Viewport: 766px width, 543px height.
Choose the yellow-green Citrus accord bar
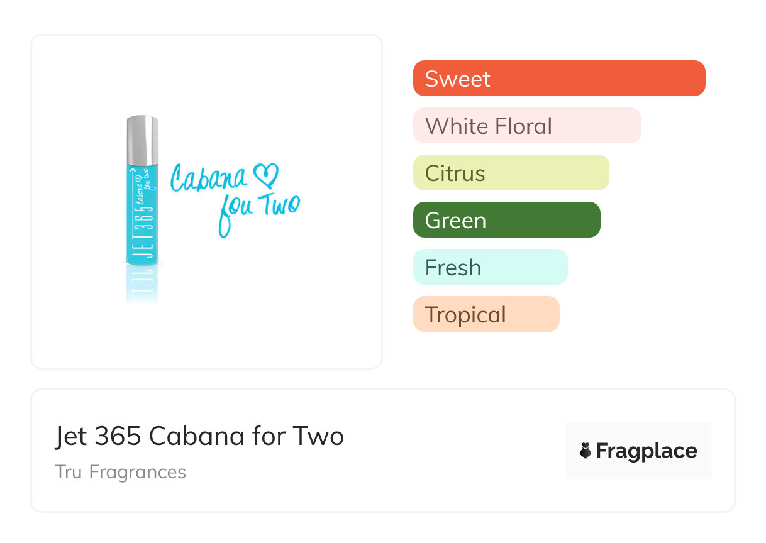pyautogui.click(x=511, y=173)
